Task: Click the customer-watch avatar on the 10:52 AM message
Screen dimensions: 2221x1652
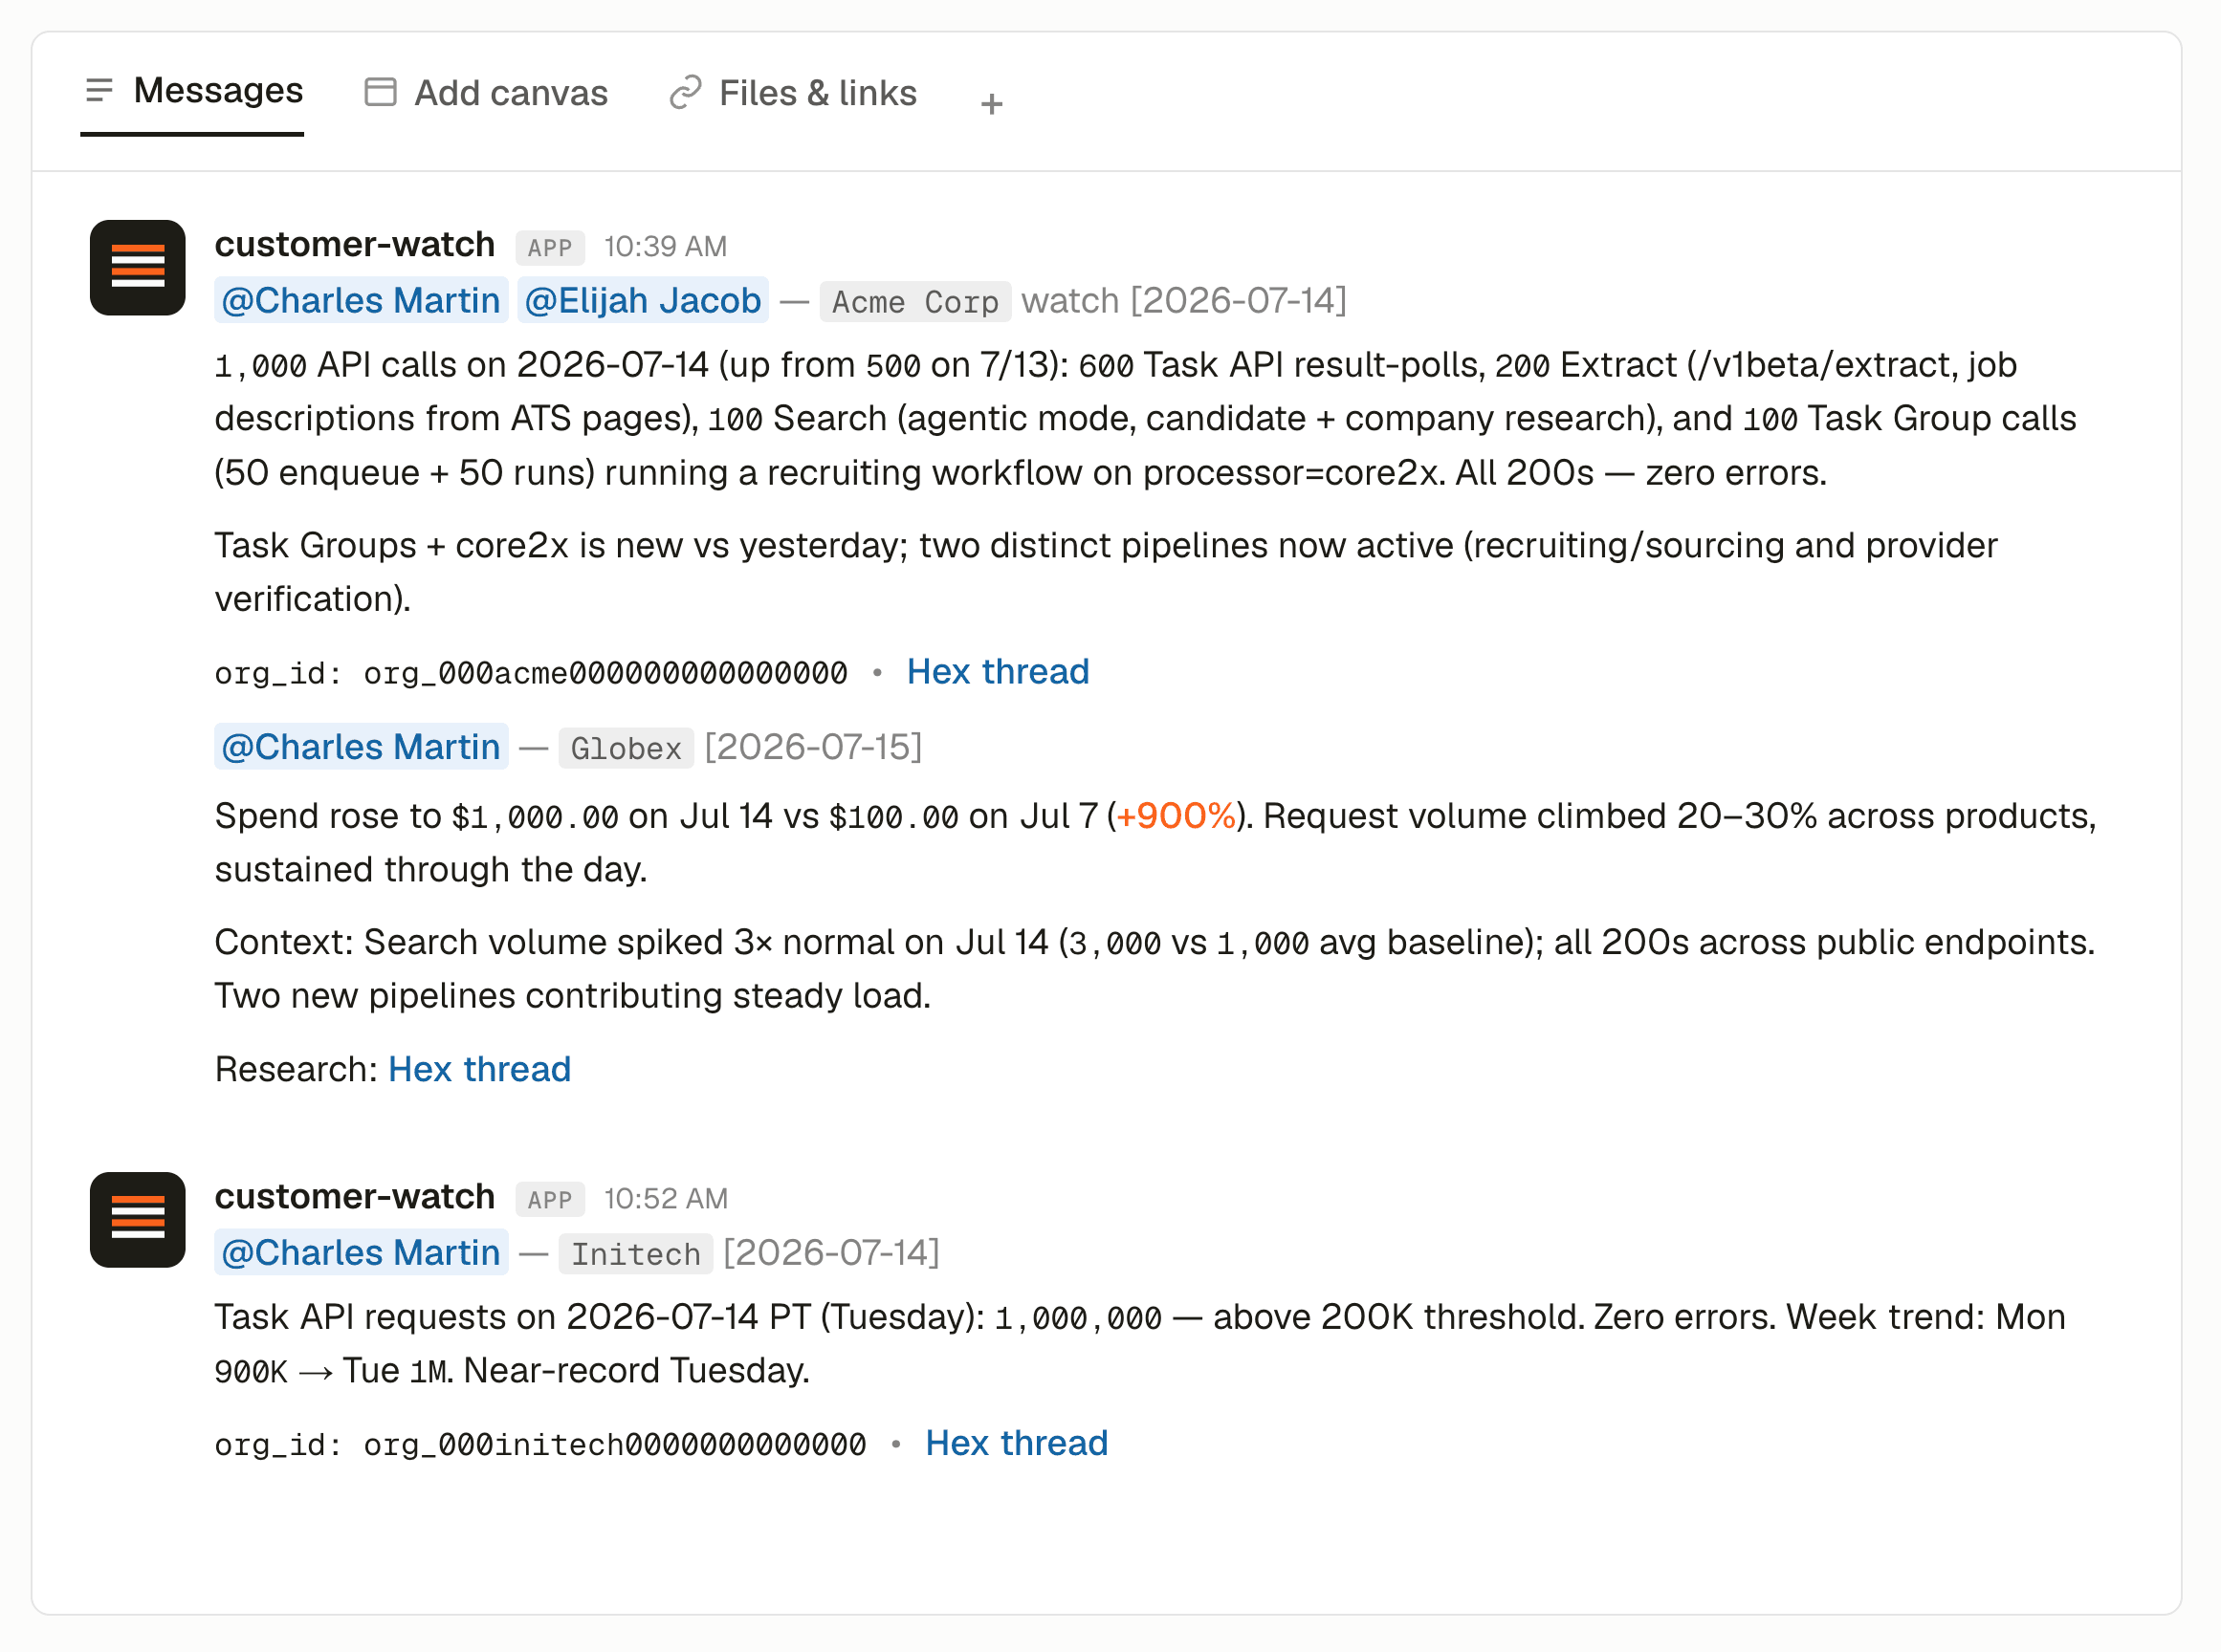Action: [x=138, y=1220]
